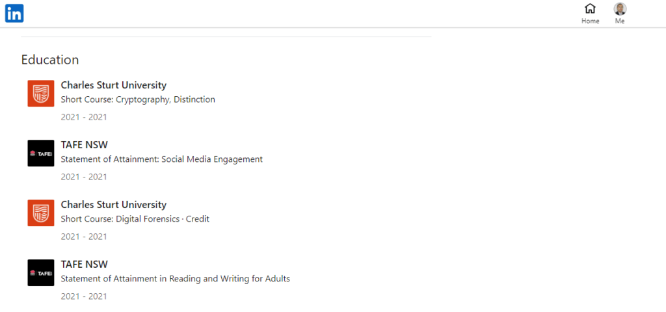
Task: Click Statement of Attainment: Social Media Engagement
Action: click(x=162, y=159)
